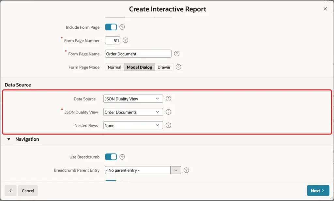Screen dimensions: 334x201
Task: Open help for Include Form Page
Action: (x=122, y=27)
